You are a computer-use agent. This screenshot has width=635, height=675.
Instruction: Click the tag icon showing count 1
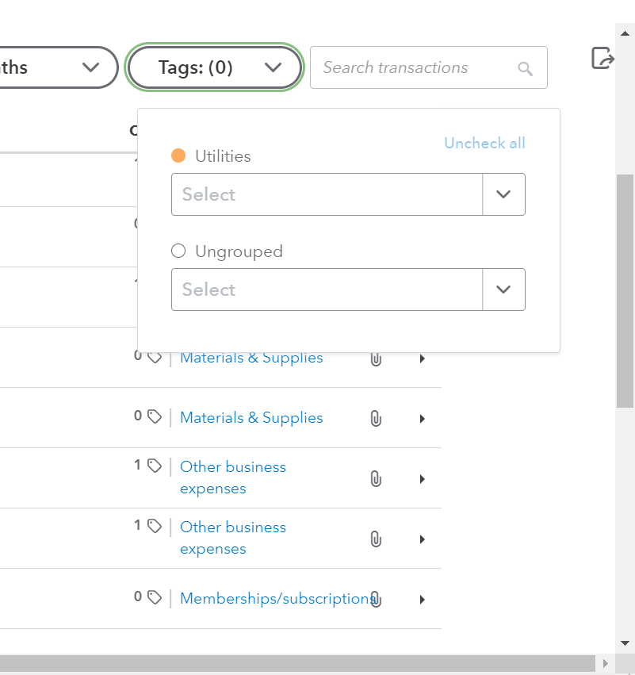point(155,465)
